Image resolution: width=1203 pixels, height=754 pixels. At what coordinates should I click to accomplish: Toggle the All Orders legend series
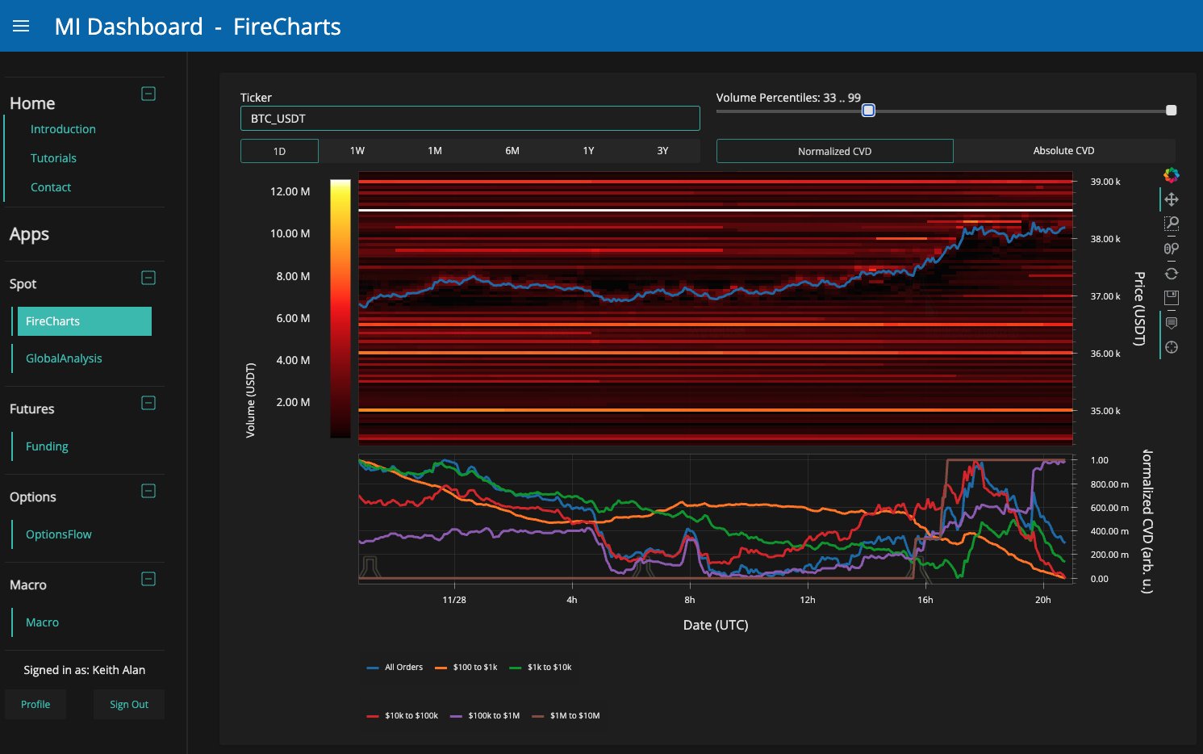pyautogui.click(x=395, y=668)
